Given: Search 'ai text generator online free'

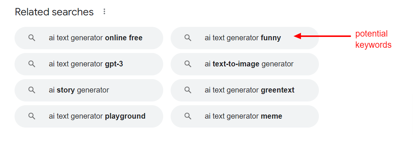Looking at the screenshot, I should 89,38.
